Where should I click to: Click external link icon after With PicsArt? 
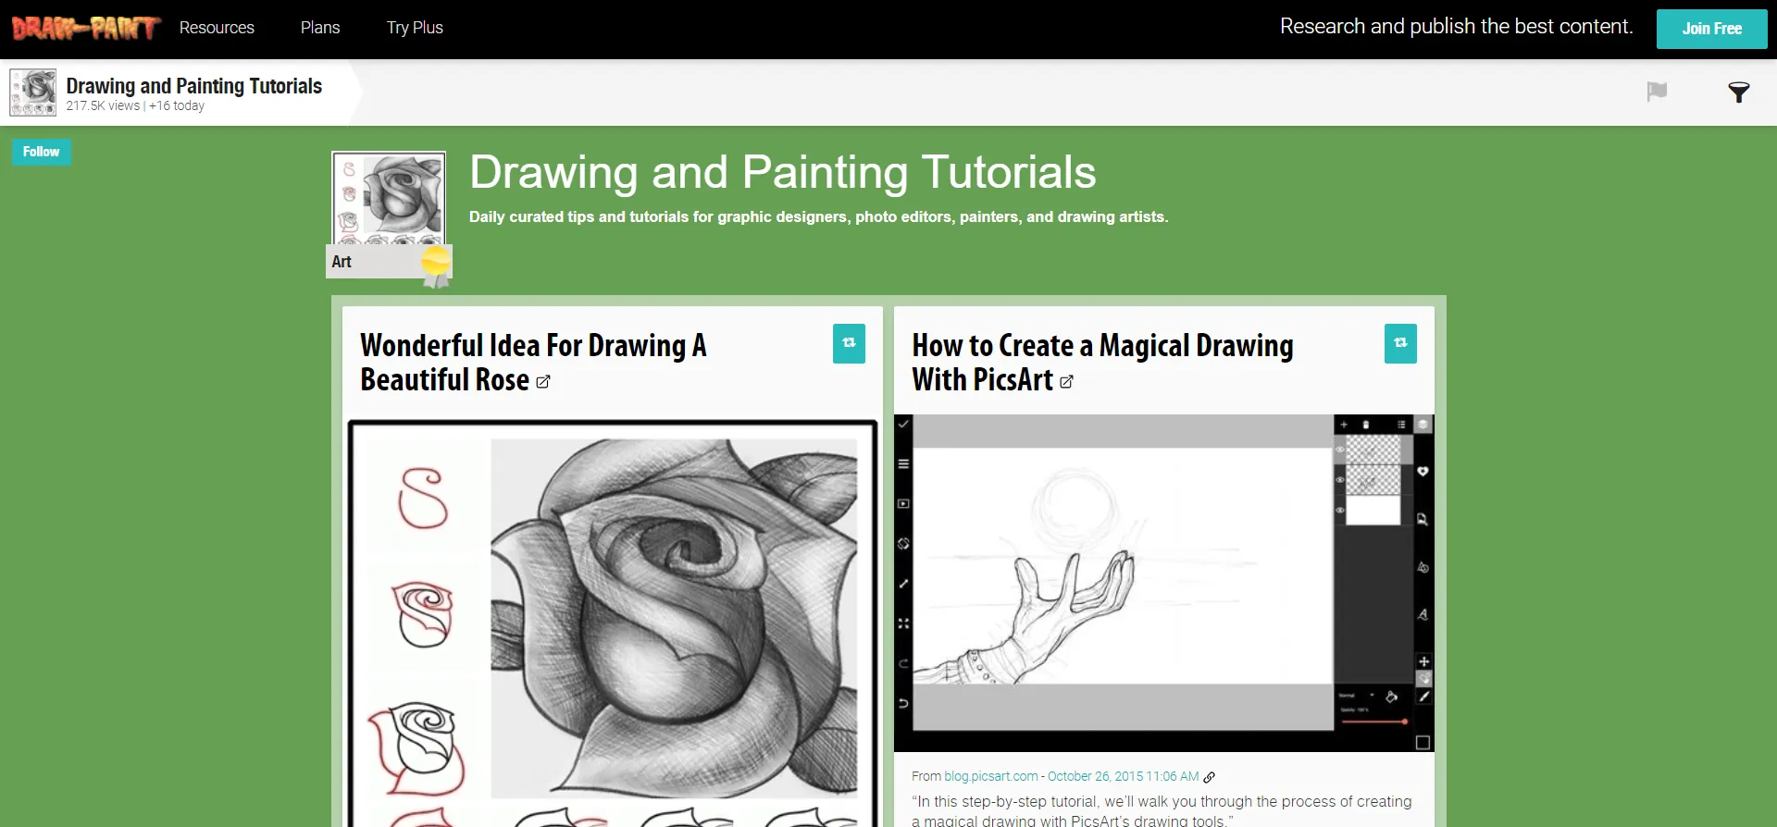[1066, 382]
